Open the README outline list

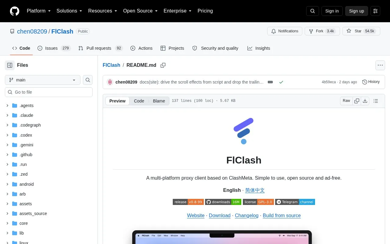click(376, 101)
